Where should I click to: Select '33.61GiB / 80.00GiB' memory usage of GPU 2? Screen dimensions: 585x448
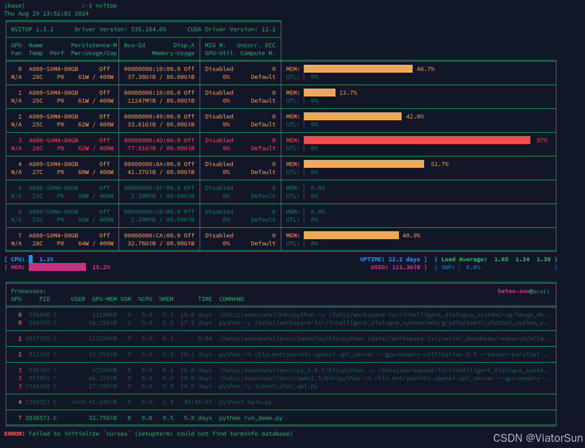(161, 125)
